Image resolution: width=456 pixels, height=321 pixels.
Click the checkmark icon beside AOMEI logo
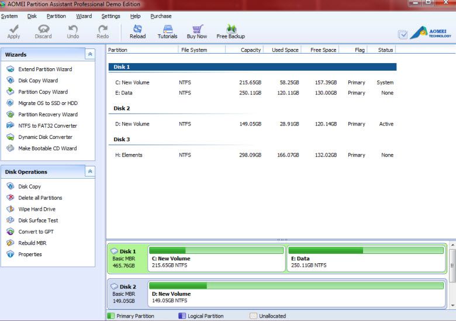pos(403,34)
